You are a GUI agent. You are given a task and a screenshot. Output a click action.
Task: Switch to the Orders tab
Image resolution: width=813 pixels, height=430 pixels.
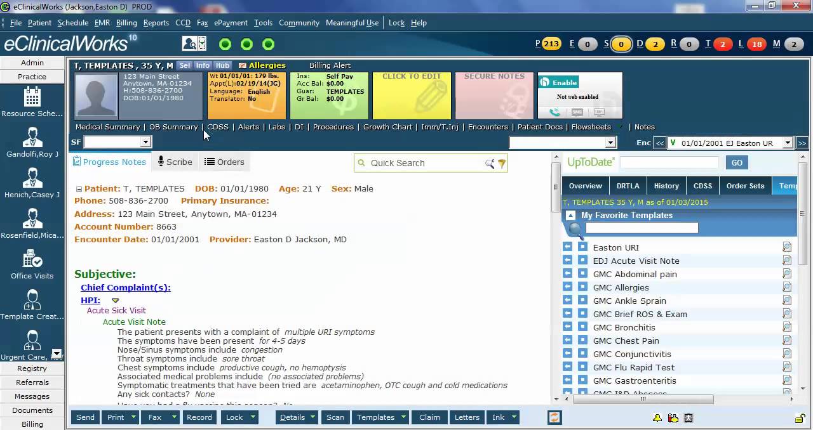tap(224, 162)
